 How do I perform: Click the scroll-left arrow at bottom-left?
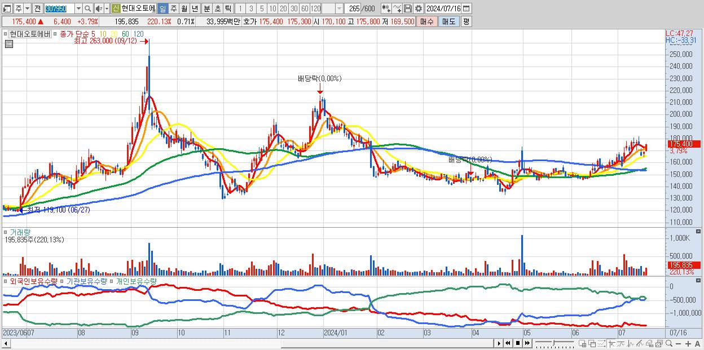click(x=6, y=343)
